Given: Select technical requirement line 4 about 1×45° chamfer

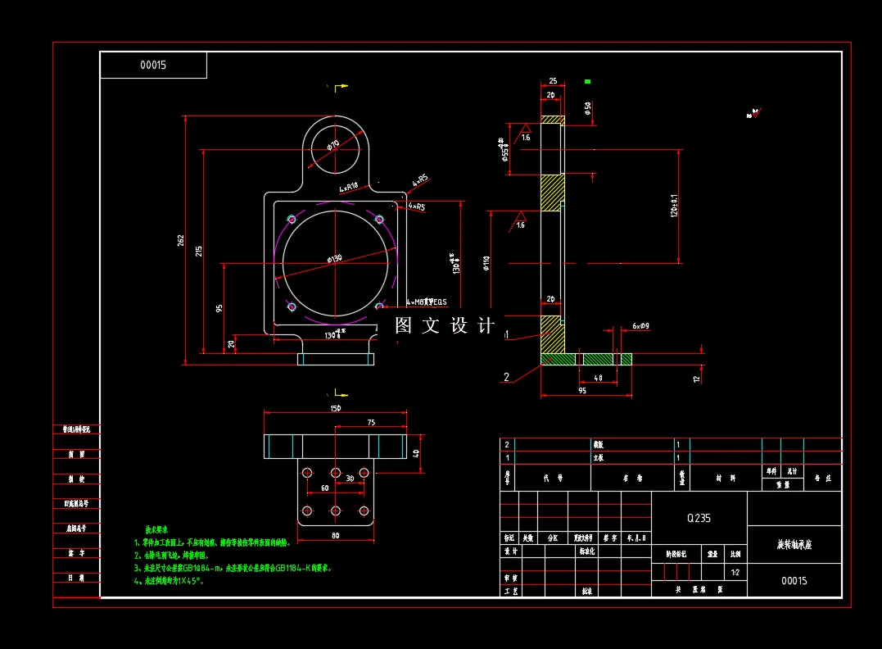Looking at the screenshot, I should click(x=168, y=581).
